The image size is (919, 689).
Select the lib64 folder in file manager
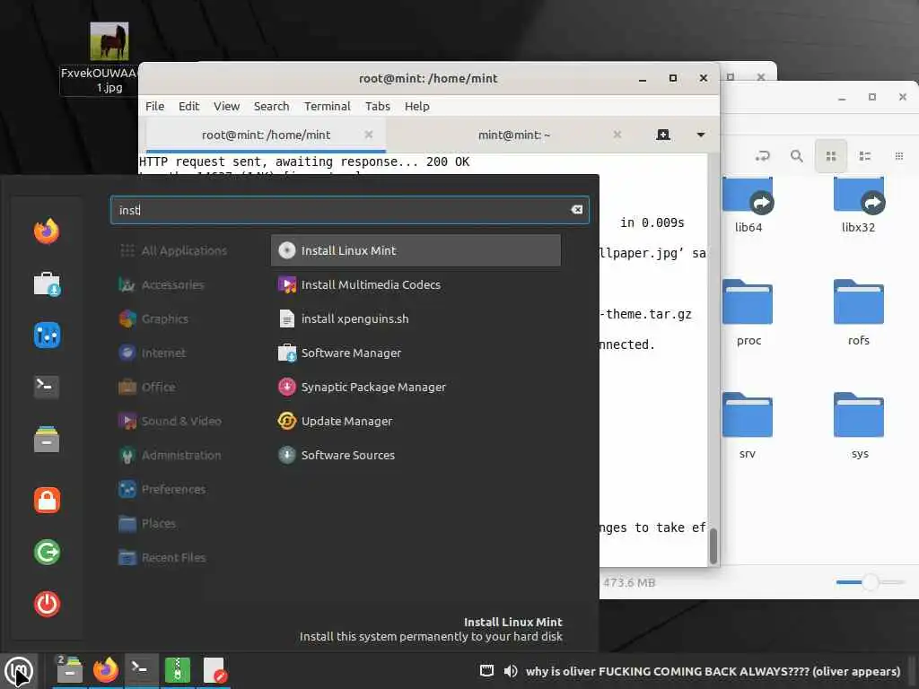748,205
